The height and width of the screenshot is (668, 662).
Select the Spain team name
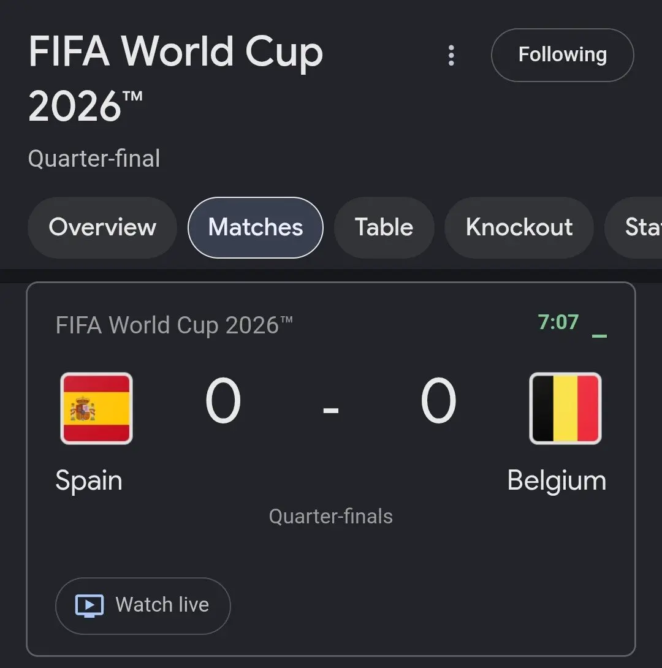point(89,481)
